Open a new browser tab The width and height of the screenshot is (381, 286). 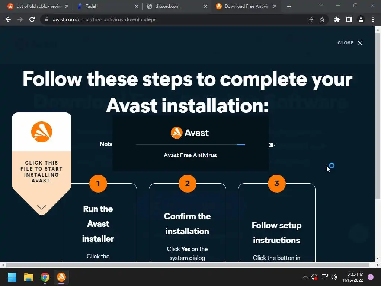[x=289, y=6]
